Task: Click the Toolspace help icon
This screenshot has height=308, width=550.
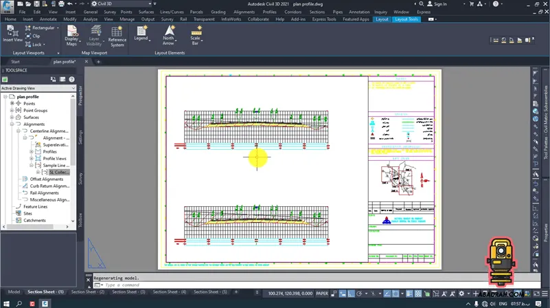Action: 73,79
